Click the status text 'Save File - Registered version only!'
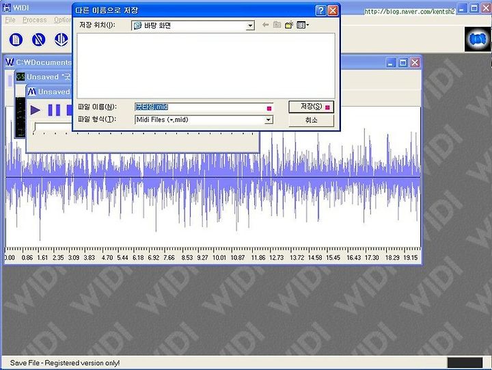 coord(65,362)
